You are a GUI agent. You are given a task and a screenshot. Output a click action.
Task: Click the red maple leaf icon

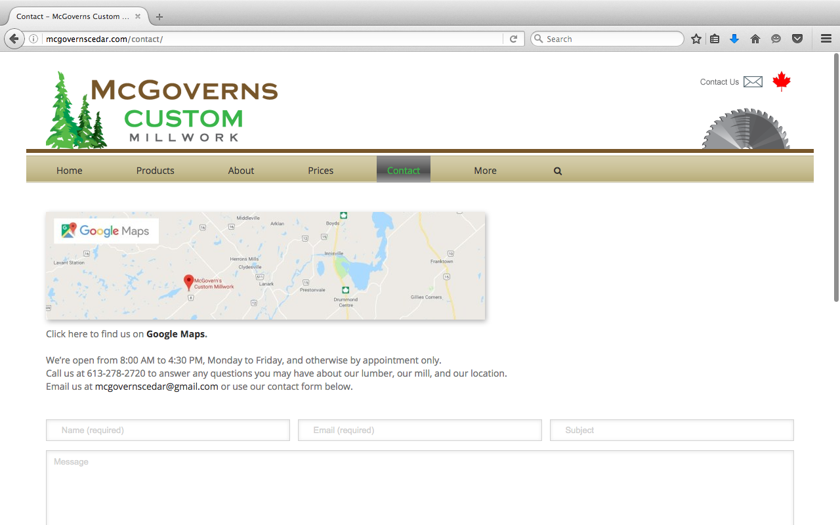tap(781, 81)
